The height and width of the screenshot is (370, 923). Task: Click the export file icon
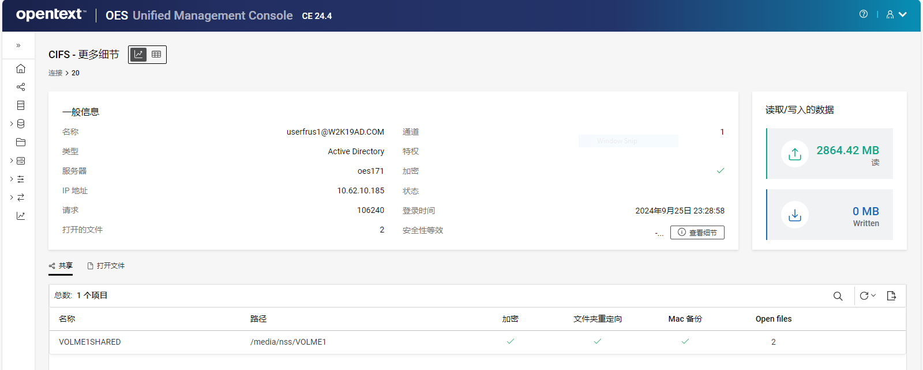pos(891,296)
